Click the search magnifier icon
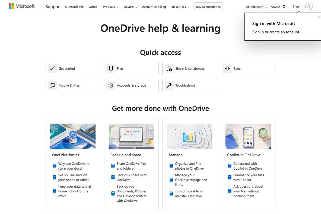 (x=284, y=7)
